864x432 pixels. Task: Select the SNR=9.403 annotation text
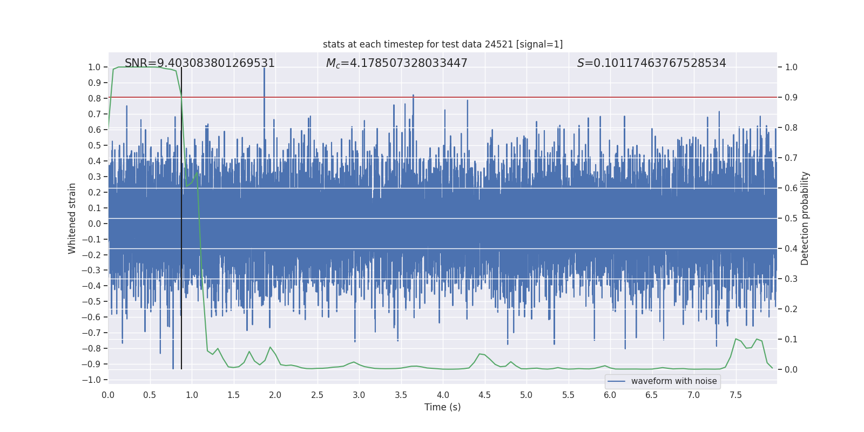click(199, 63)
